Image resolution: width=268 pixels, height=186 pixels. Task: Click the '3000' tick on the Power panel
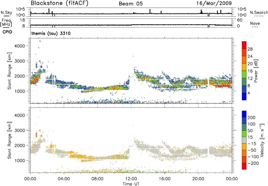[x=19, y=61]
